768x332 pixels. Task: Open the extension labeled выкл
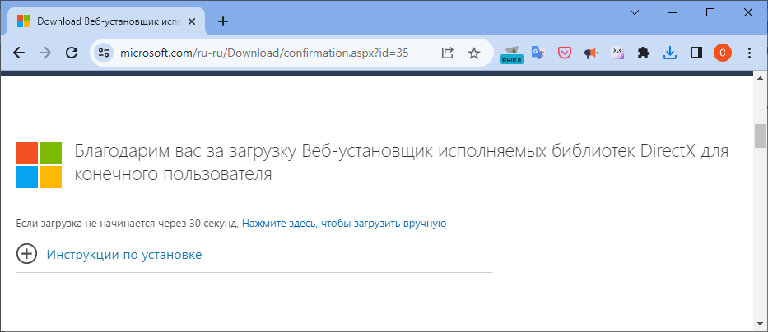pyautogui.click(x=512, y=53)
